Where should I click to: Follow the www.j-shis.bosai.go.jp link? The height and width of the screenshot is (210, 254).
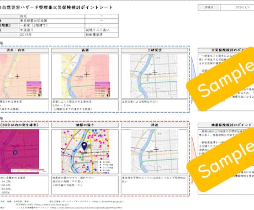tap(52, 204)
